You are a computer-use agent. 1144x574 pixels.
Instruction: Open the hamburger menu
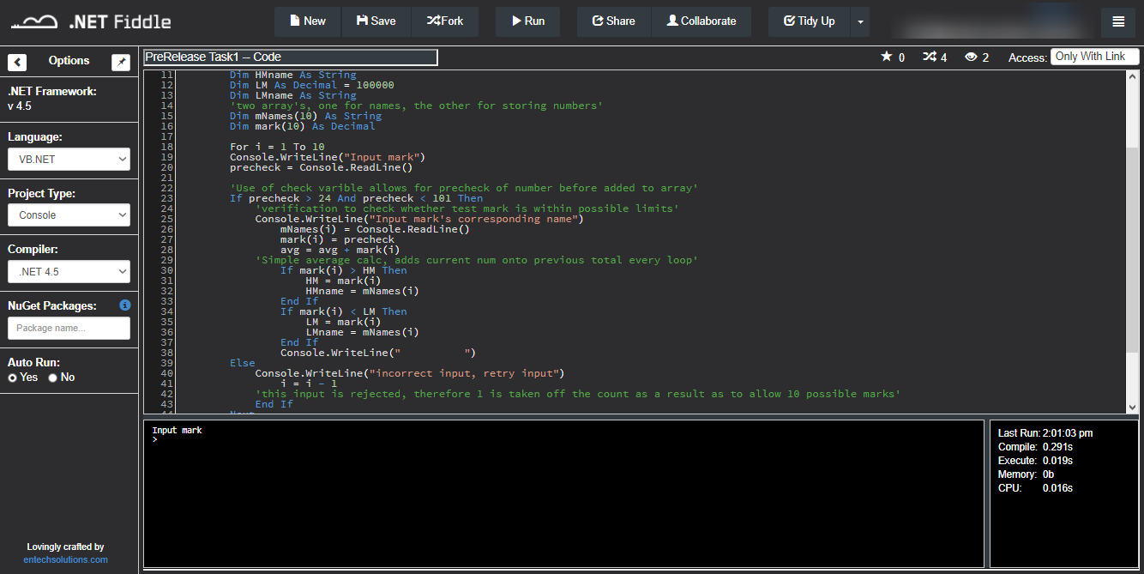(x=1118, y=21)
